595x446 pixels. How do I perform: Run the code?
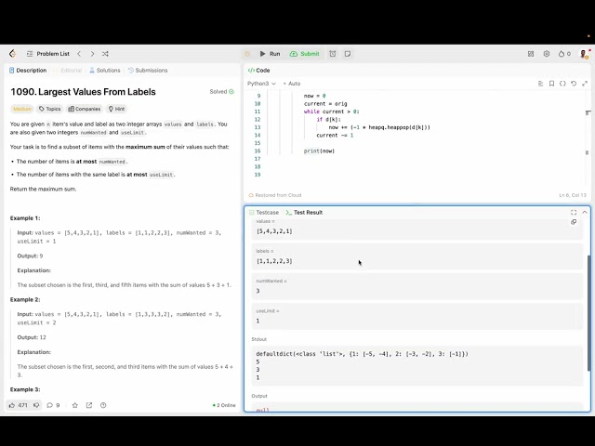click(270, 54)
